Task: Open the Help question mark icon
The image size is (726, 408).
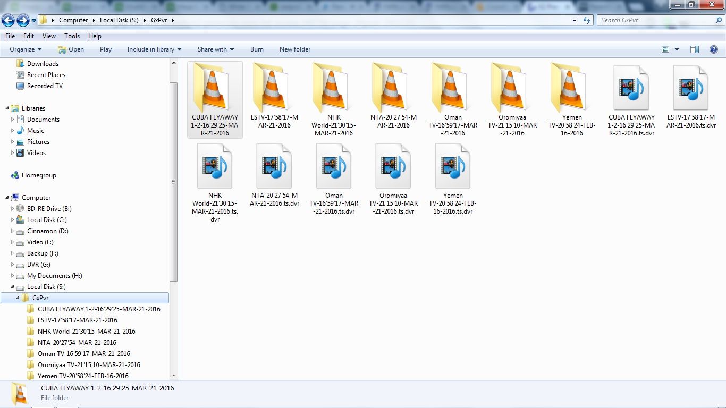Action: [x=714, y=49]
